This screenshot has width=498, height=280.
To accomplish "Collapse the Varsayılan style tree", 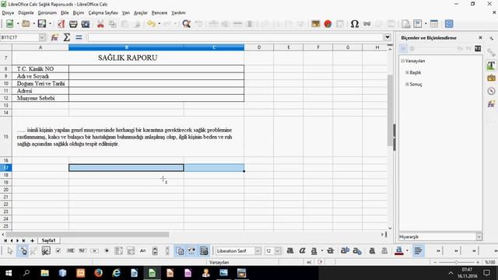I will click(403, 61).
